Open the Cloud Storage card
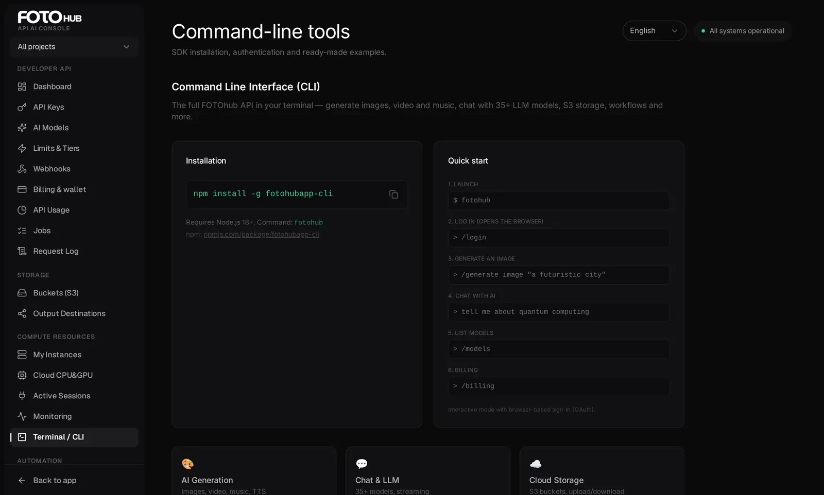Screen dimensions: 824x495 tap(602, 471)
